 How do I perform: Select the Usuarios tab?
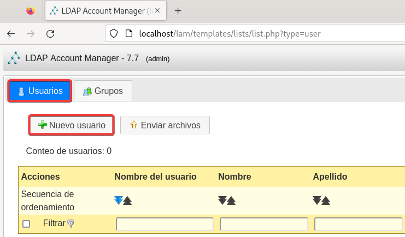(40, 91)
